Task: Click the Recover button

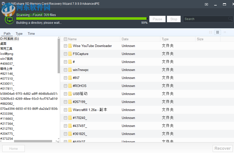Action: coord(222,148)
